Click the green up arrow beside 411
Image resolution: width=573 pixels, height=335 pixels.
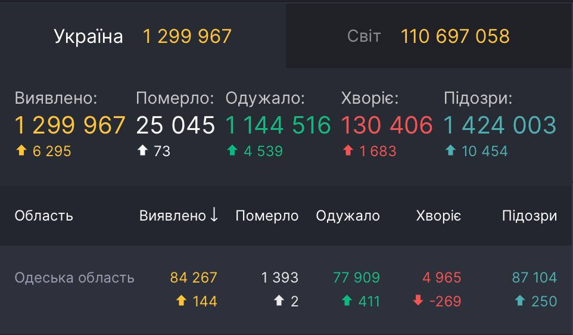pyautogui.click(x=347, y=301)
